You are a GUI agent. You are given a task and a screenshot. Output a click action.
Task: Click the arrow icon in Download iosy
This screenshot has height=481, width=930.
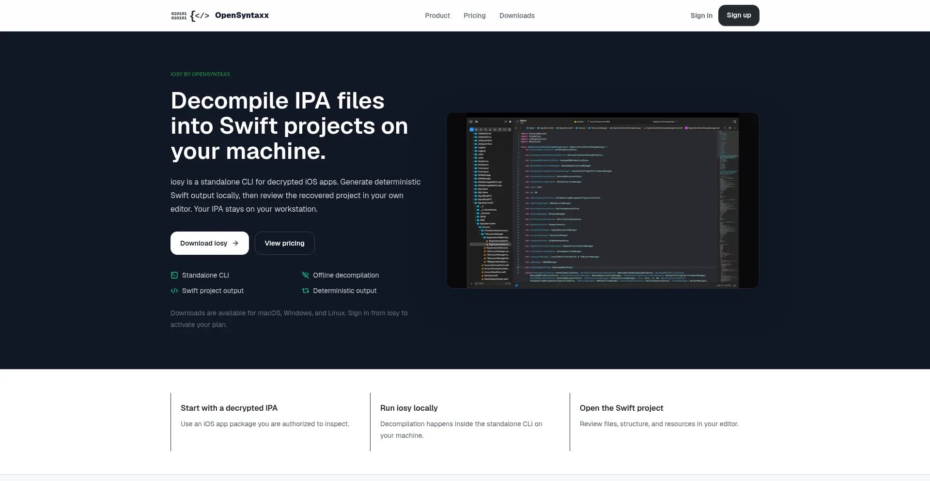click(x=235, y=243)
